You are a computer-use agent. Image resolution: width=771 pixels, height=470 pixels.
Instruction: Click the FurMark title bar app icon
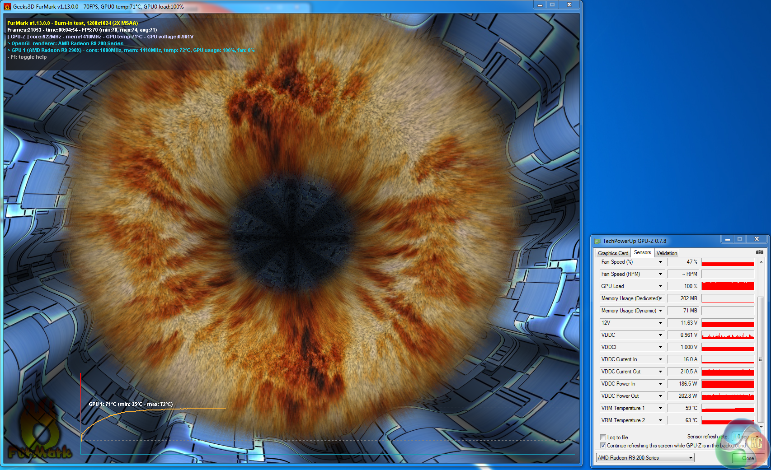coord(7,7)
